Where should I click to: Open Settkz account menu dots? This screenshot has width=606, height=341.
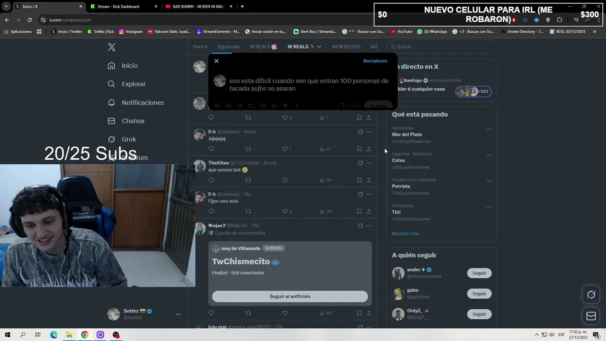tap(178, 314)
